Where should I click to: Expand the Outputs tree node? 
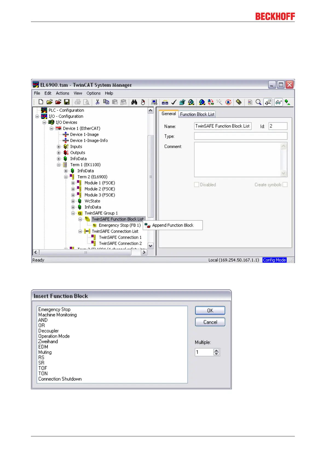click(59, 152)
